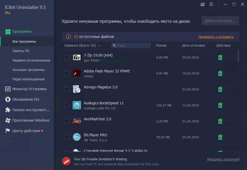This screenshot has width=247, height=170.
Task: Click the Windows logo icon for Приложения Windows
Action: click(8, 120)
